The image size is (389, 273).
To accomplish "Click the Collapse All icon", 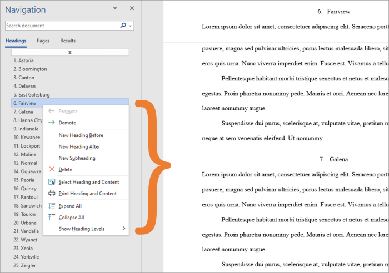I will coord(52,217).
